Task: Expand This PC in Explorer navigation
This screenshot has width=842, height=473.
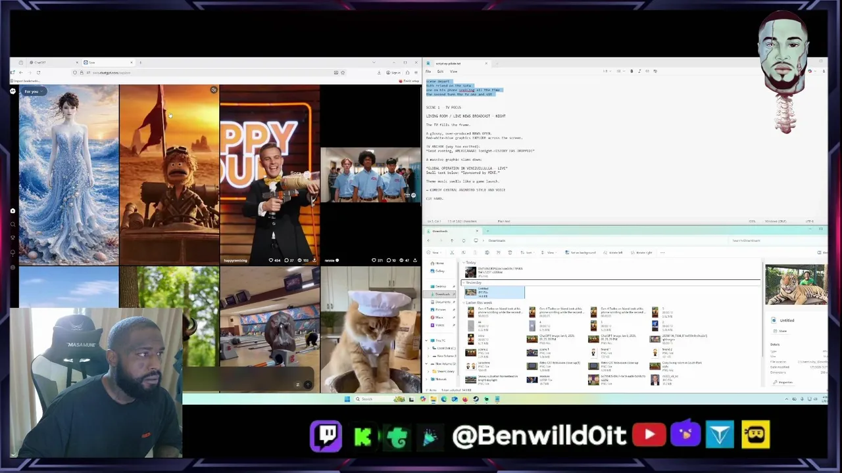Action: pyautogui.click(x=427, y=340)
